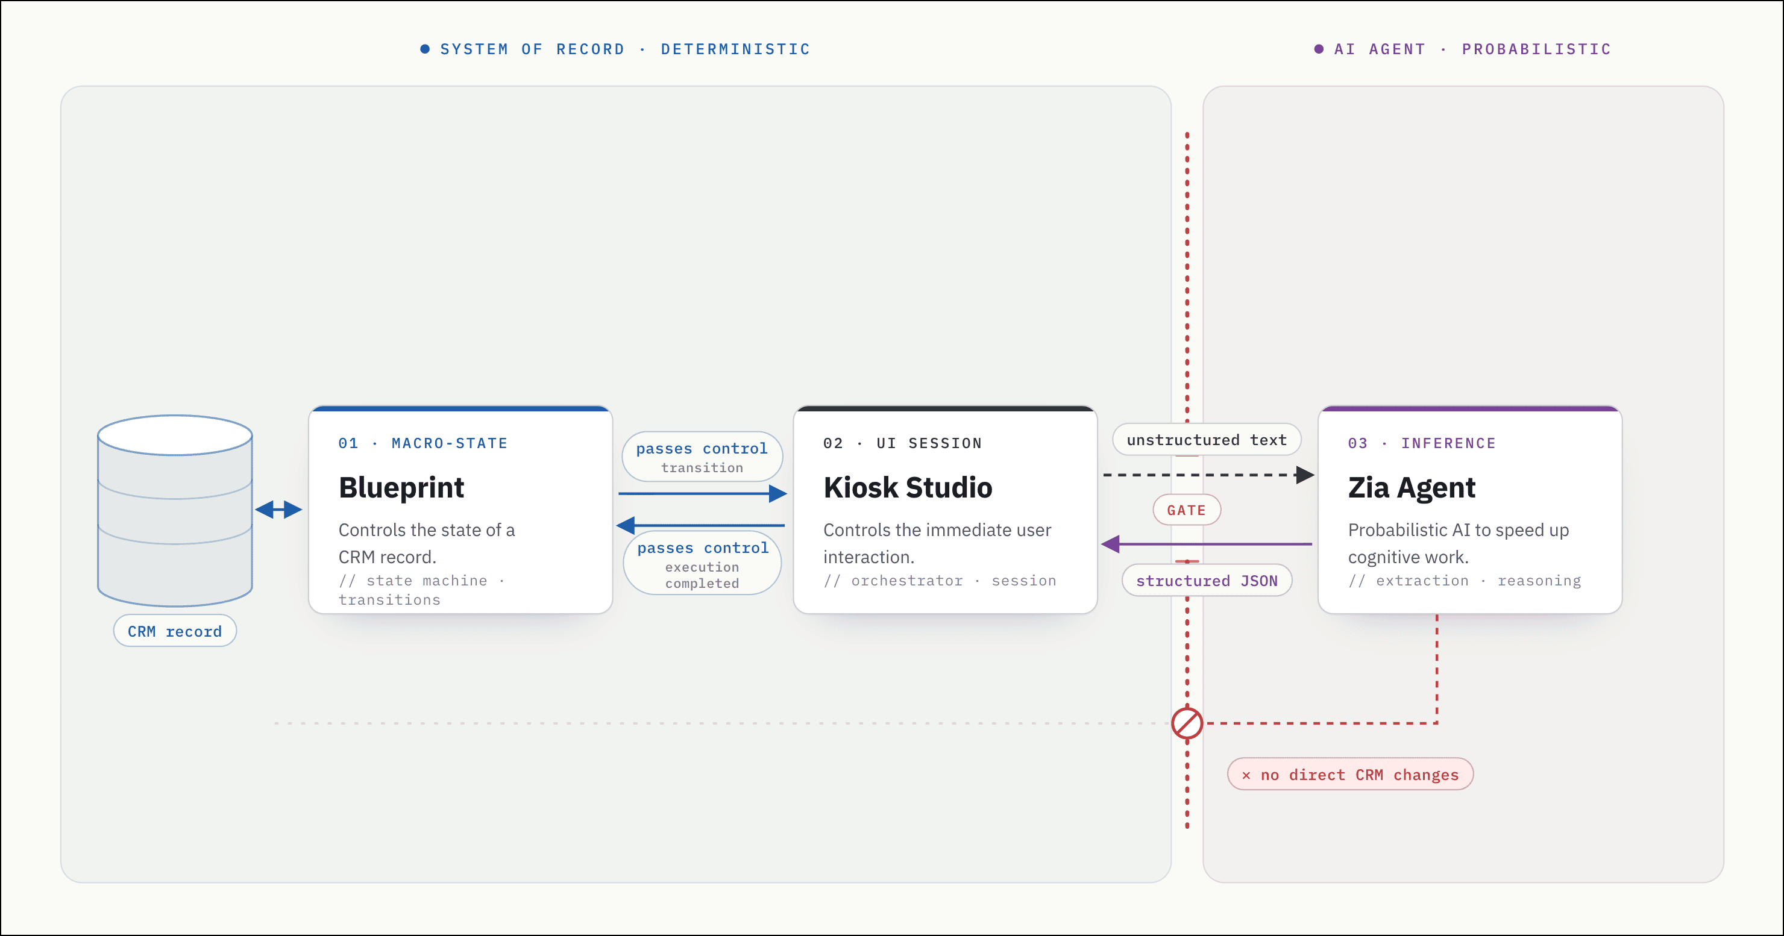This screenshot has height=936, width=1784.
Task: Click the 02 · UI SESSION text
Action: (x=902, y=443)
